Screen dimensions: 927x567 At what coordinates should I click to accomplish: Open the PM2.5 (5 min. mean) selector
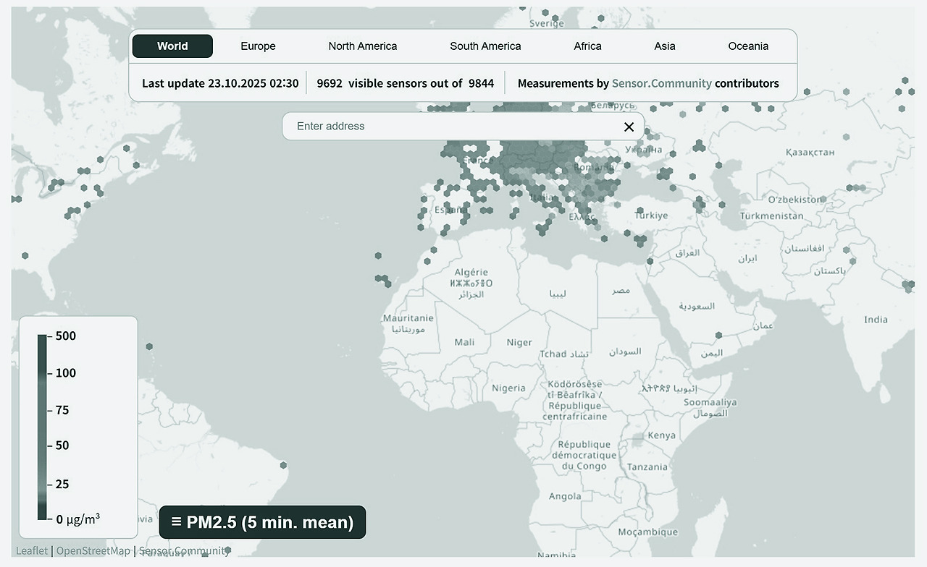coord(262,522)
